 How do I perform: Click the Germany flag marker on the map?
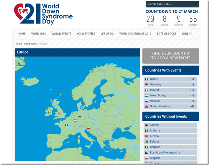[79, 117]
